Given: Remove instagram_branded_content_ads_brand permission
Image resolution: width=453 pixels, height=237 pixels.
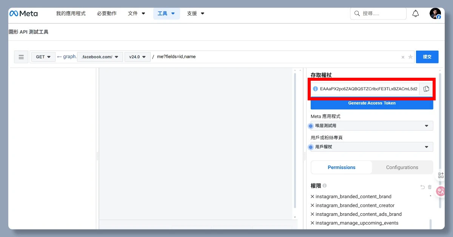Looking at the screenshot, I should [313, 214].
